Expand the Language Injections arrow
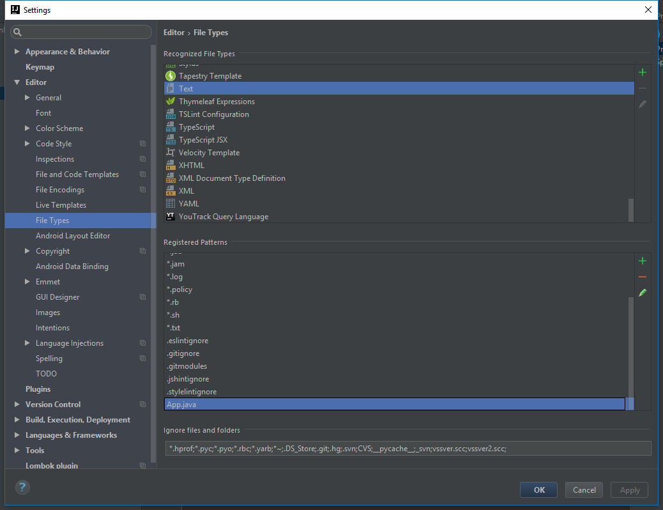 [x=27, y=343]
